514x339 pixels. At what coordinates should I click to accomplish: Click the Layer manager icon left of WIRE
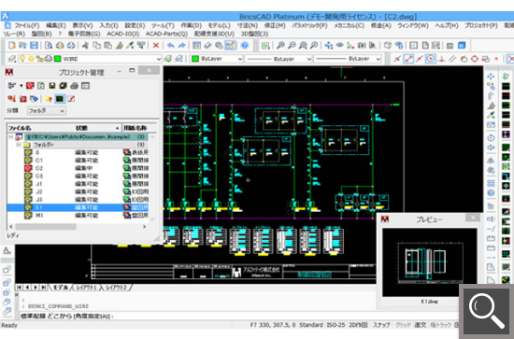pyautogui.click(x=12, y=59)
